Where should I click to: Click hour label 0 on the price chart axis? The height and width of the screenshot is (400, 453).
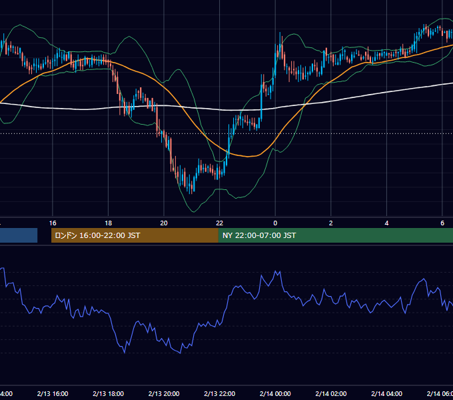pos(275,223)
